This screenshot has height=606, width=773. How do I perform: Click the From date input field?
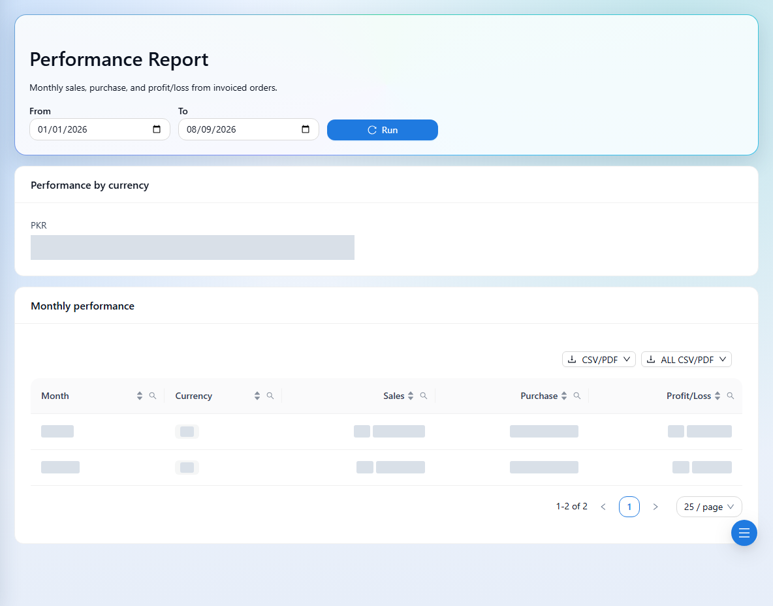(x=100, y=129)
